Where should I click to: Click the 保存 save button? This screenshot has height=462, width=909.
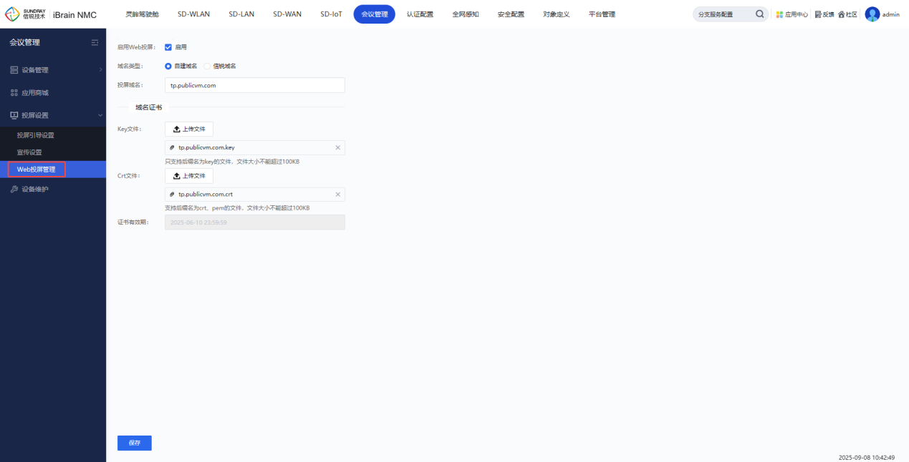pyautogui.click(x=135, y=443)
